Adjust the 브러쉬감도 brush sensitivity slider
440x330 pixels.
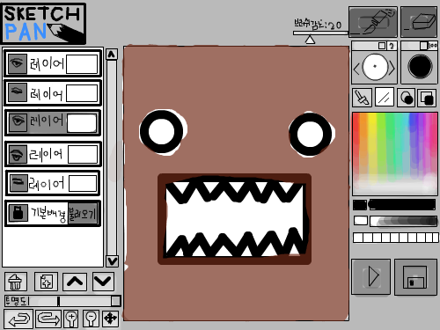click(x=321, y=33)
